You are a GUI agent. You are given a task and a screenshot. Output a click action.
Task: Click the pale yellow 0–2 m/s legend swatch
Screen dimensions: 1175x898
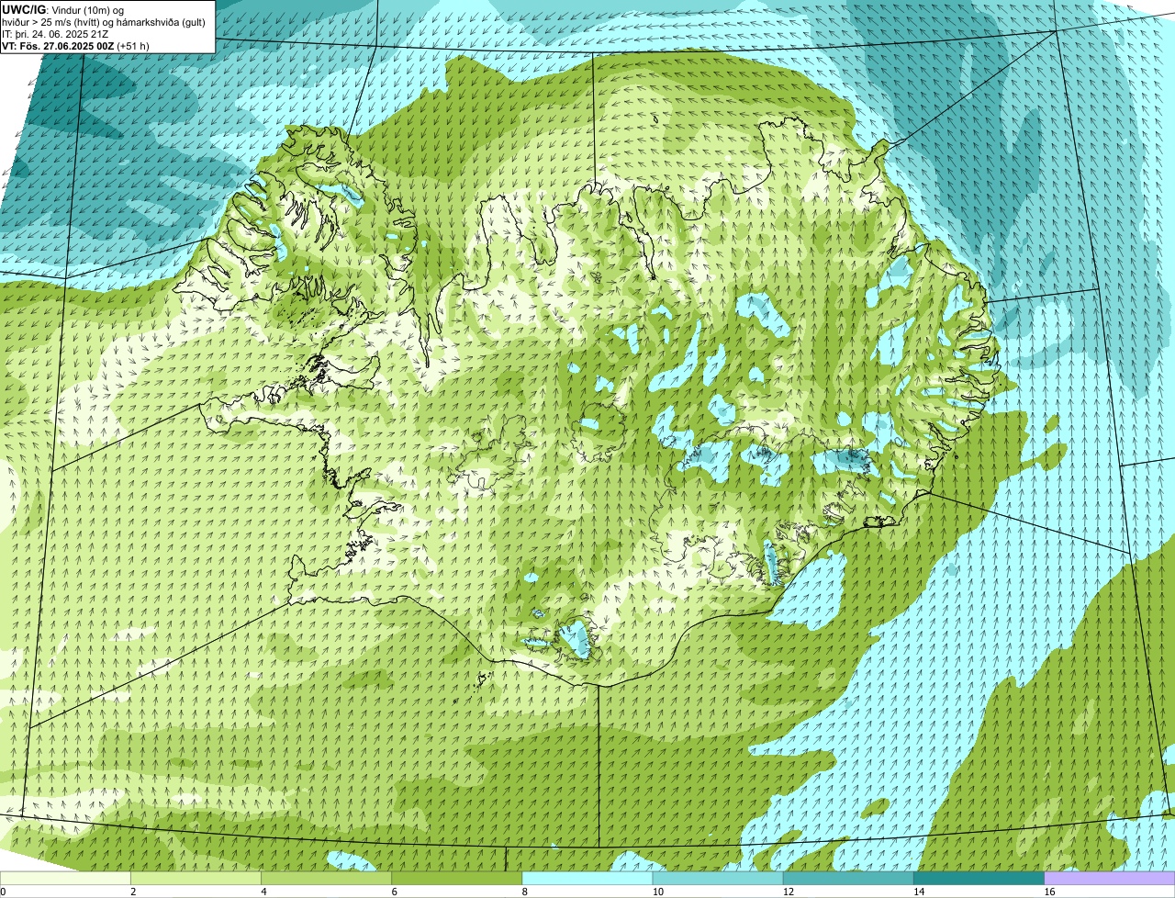[x=65, y=879]
